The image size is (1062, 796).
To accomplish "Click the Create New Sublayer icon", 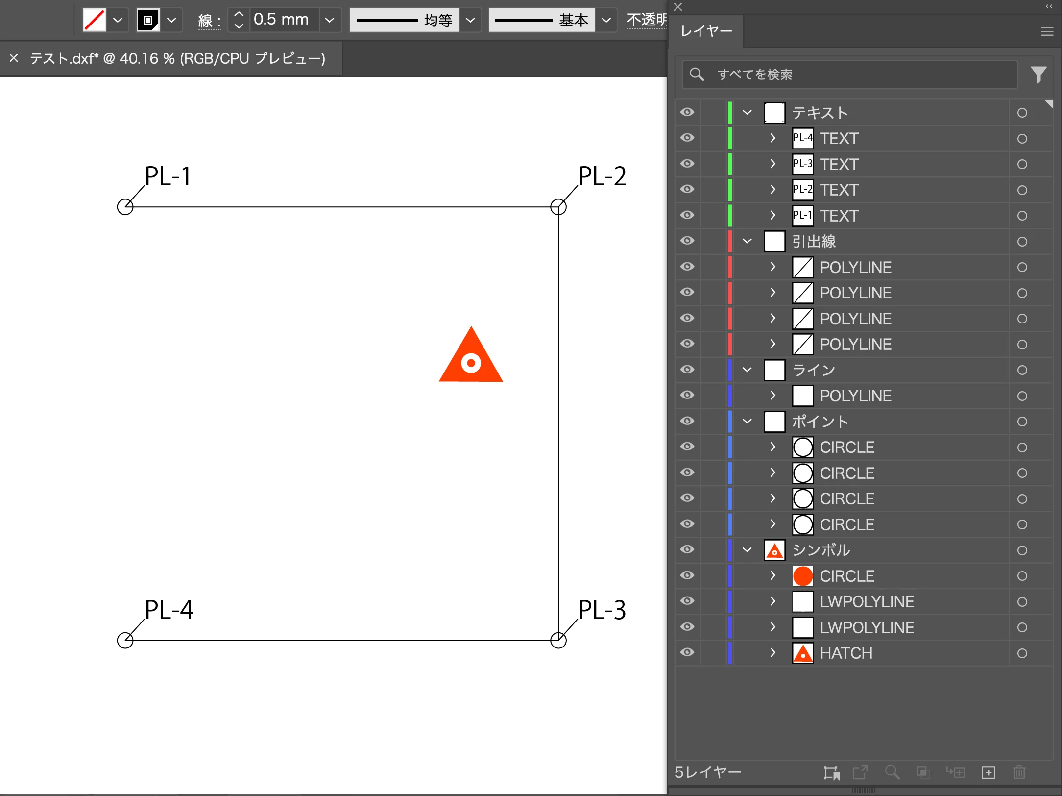I will (955, 772).
